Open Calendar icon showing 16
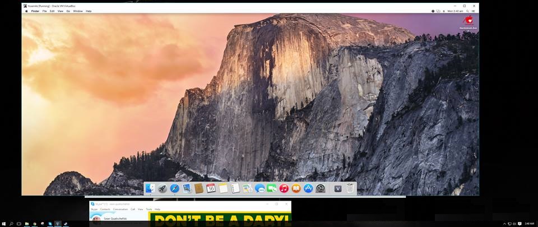This screenshot has height=227, width=538. coord(211,188)
